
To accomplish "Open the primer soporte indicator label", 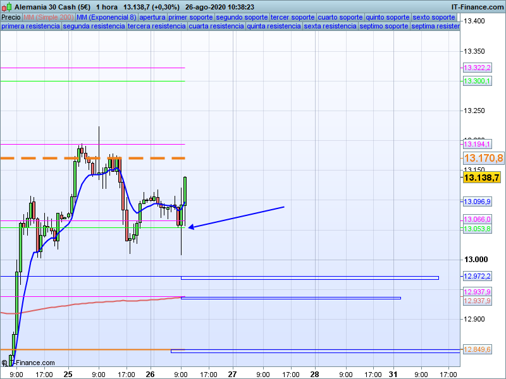I will click(x=191, y=17).
